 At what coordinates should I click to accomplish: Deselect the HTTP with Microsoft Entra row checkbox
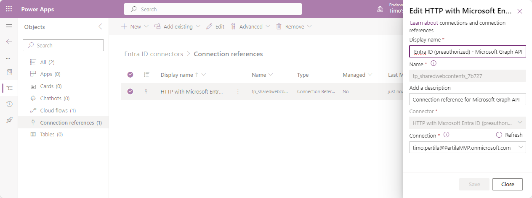click(x=130, y=91)
